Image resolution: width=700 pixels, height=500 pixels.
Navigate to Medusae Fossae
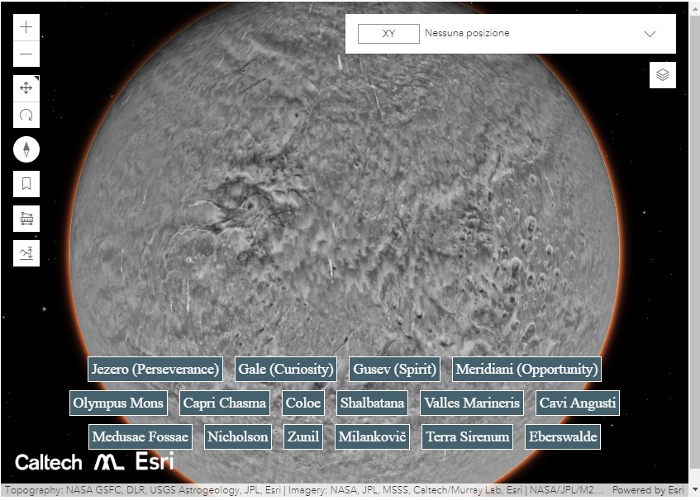[x=140, y=436]
